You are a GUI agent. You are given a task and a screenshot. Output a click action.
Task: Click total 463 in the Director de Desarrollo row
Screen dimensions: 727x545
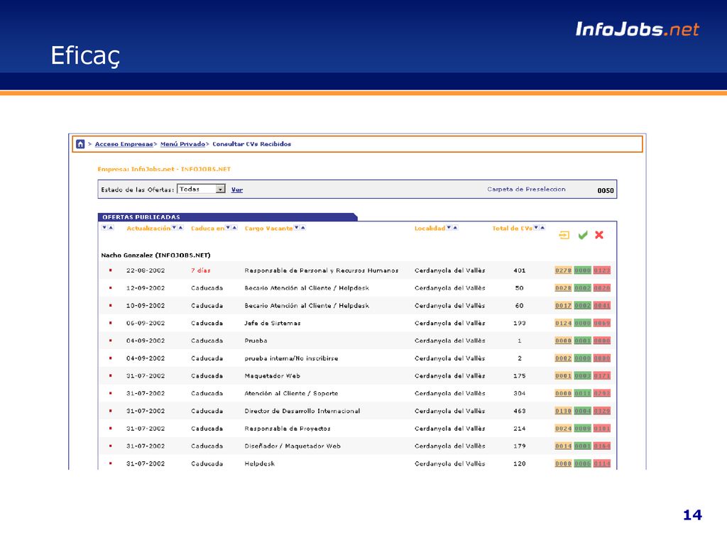[519, 411]
